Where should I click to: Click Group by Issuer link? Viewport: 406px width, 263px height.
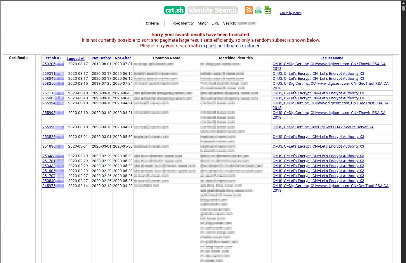coord(291,13)
